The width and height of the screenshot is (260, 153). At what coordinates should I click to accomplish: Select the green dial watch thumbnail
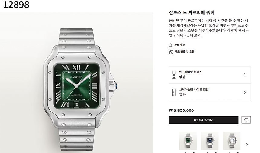coord(188,141)
